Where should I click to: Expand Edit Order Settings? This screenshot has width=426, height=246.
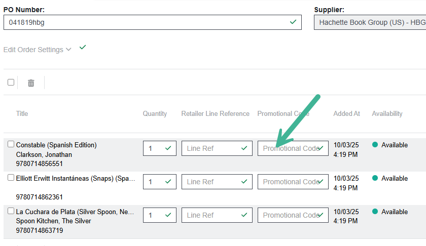coord(37,50)
